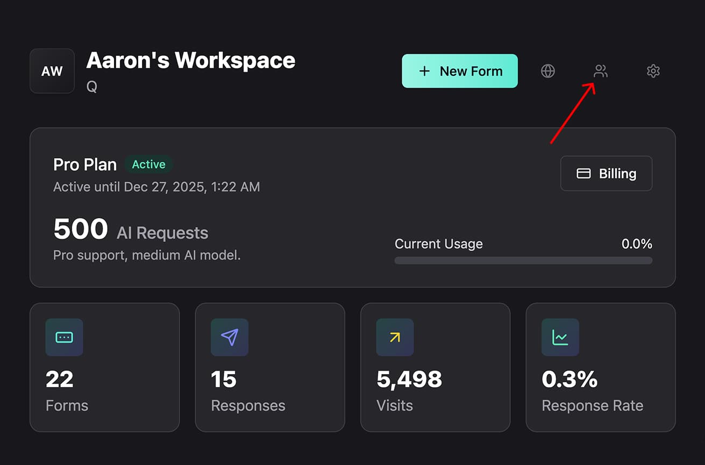Viewport: 705px width, 465px height.
Task: Click the workspace title Aaron's Workspace
Action: tap(190, 60)
